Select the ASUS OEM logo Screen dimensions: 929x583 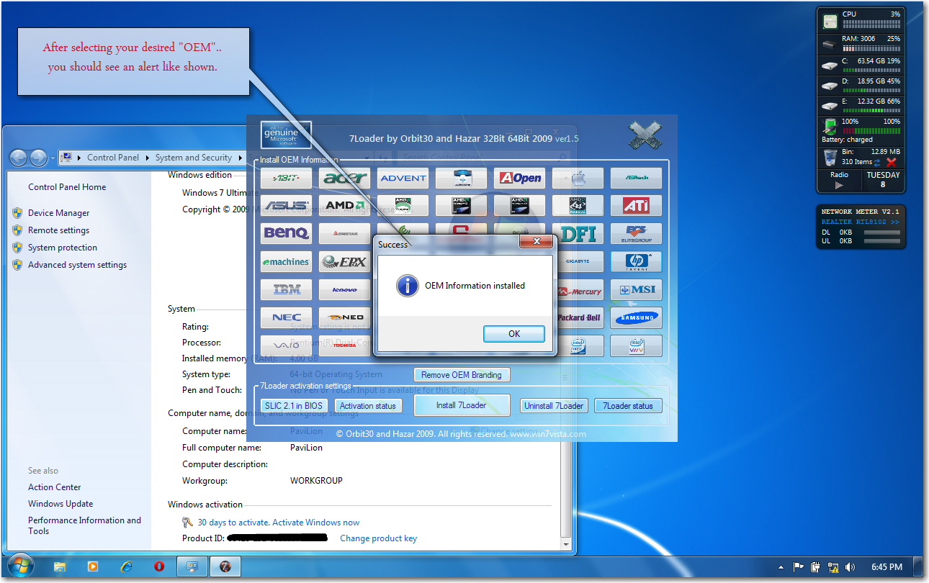tap(287, 206)
